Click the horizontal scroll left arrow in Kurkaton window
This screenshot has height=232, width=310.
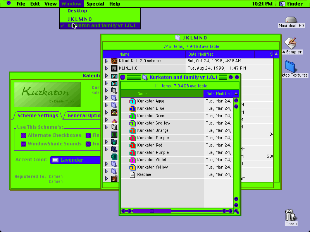pyautogui.click(x=124, y=211)
